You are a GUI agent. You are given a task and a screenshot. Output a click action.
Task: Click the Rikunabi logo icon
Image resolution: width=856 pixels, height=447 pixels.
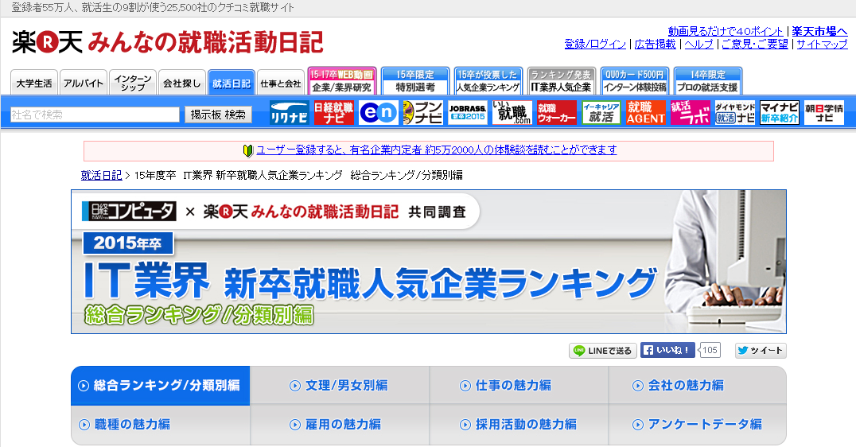289,113
